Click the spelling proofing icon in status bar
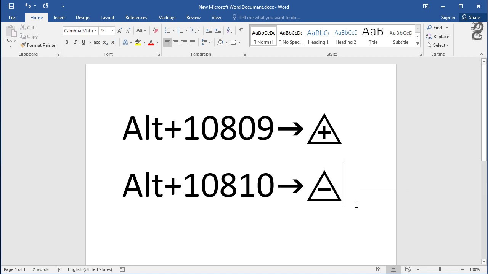 [59, 269]
